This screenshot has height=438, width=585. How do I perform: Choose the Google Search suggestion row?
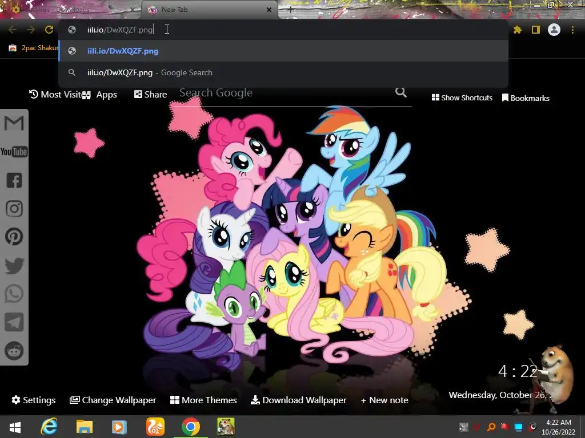(x=283, y=72)
